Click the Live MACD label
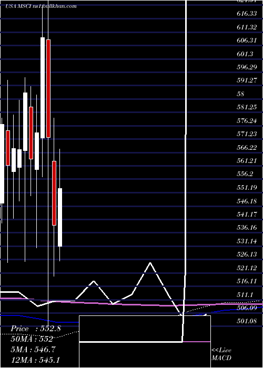The height and width of the screenshot is (368, 263). click(x=221, y=354)
